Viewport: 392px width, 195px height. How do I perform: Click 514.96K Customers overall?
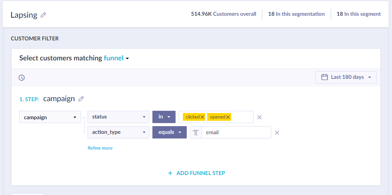pos(223,14)
